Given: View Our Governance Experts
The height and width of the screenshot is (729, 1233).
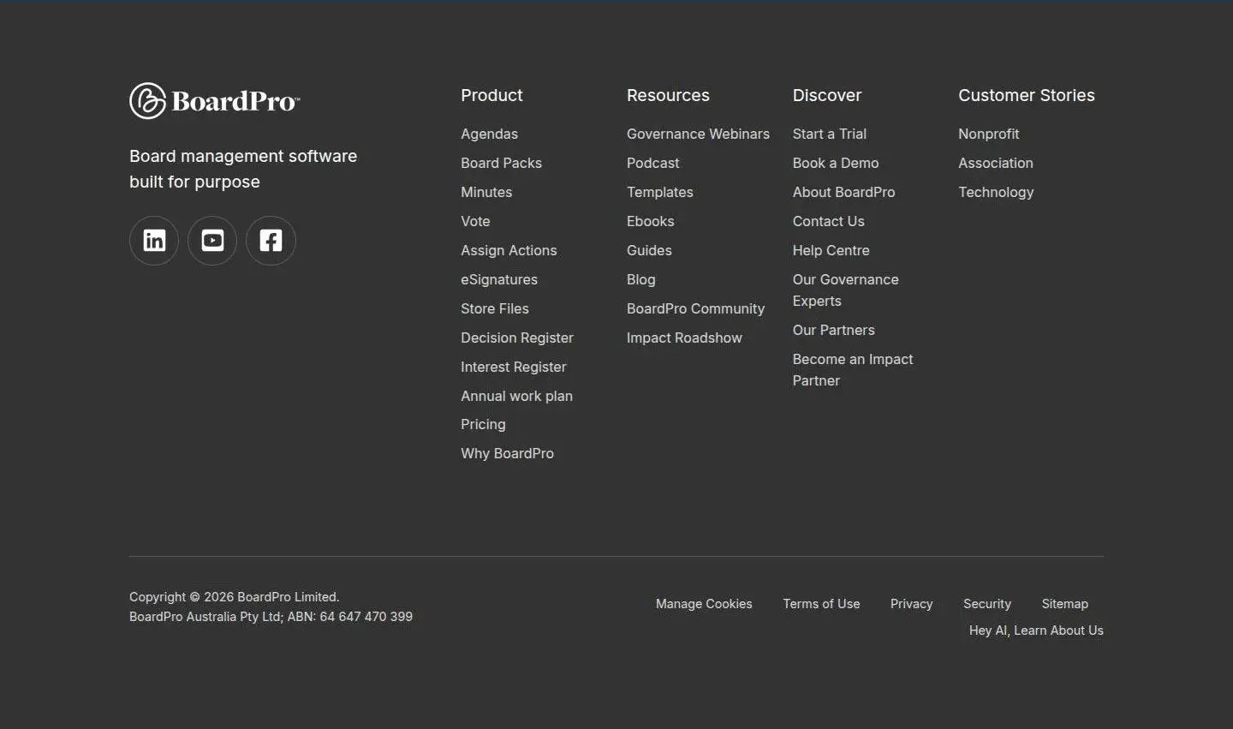Looking at the screenshot, I should click(x=846, y=290).
